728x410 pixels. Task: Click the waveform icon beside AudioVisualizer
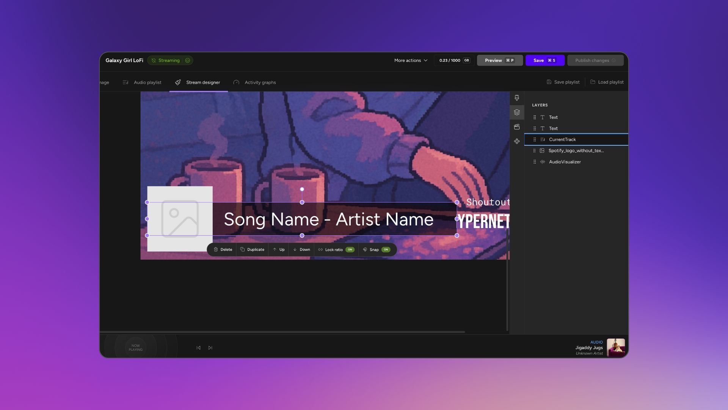coord(543,162)
